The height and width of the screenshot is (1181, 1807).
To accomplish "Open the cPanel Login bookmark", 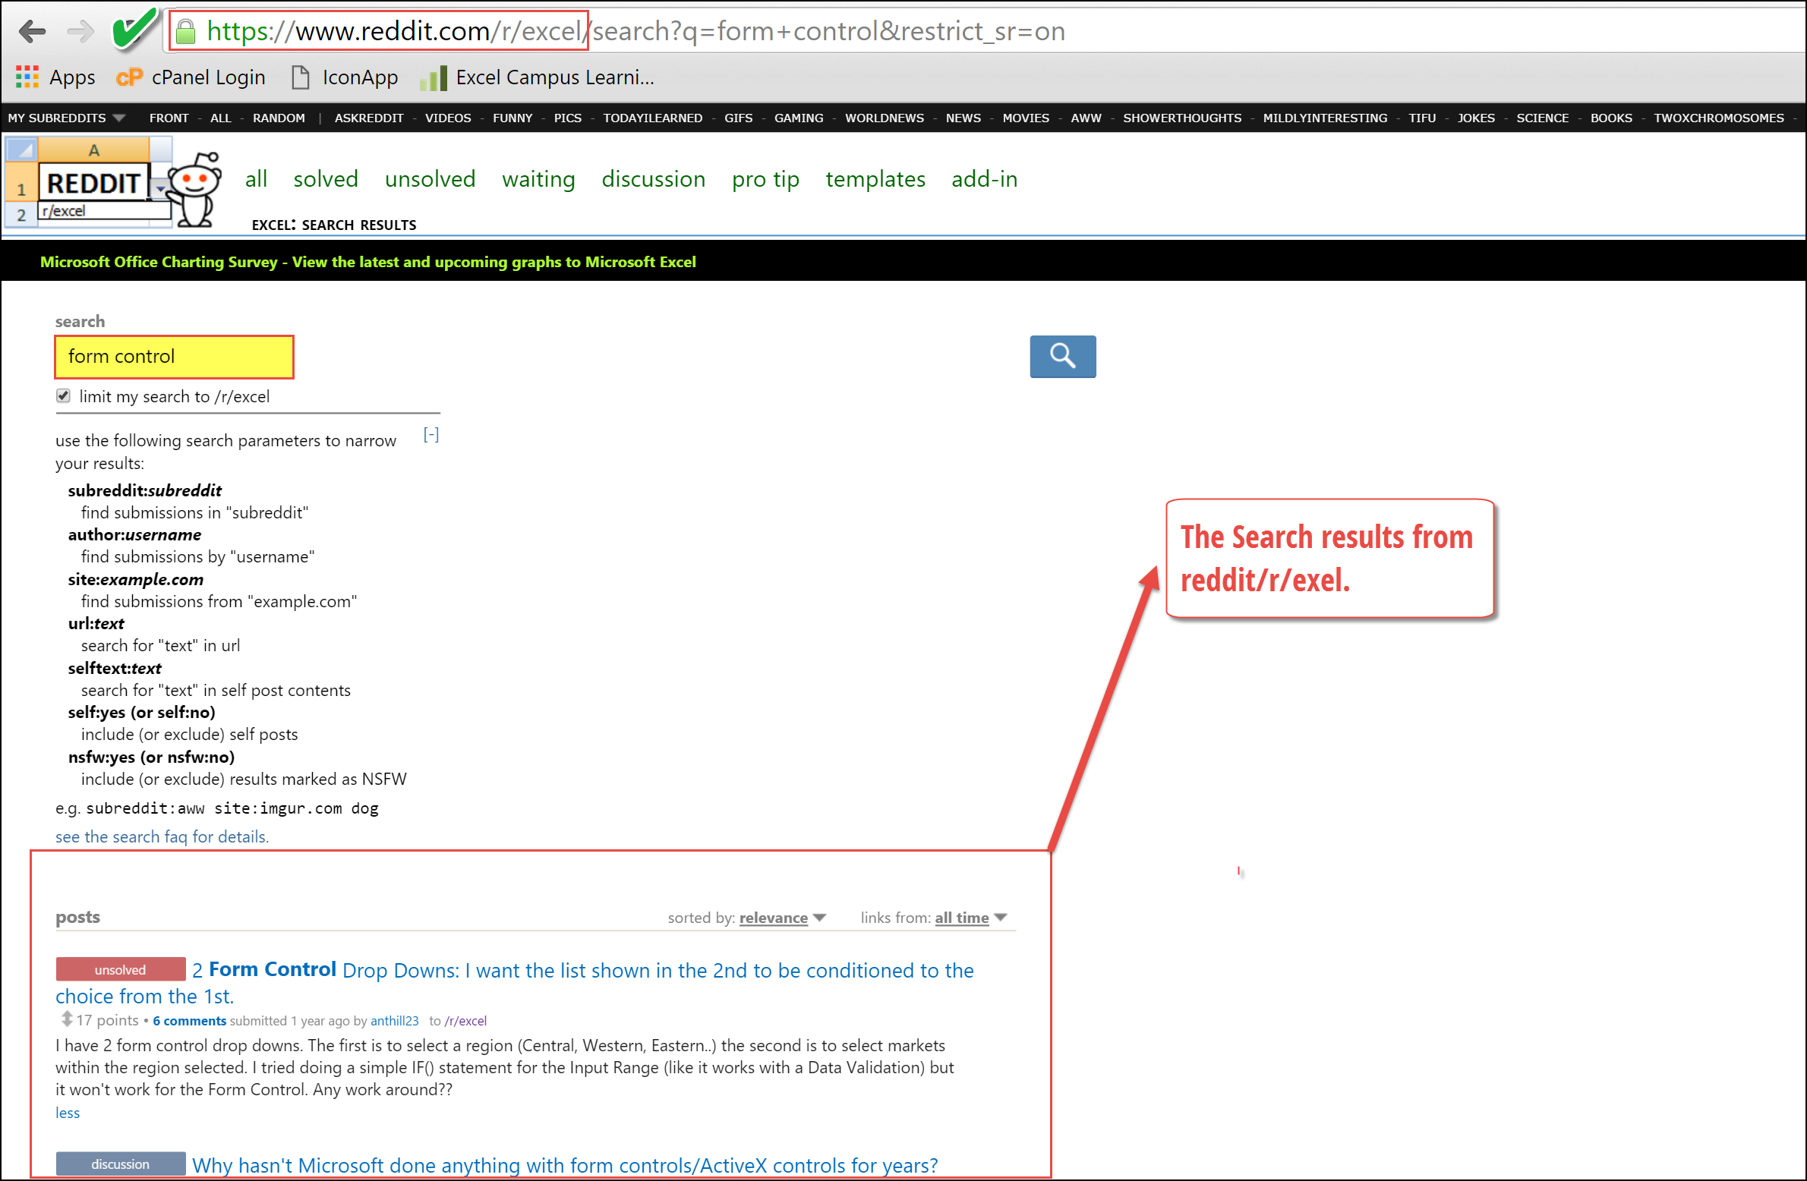I will coord(191,77).
